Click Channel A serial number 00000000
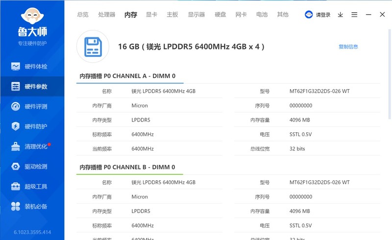Screen dimensions: 392x240 [x=301, y=105]
